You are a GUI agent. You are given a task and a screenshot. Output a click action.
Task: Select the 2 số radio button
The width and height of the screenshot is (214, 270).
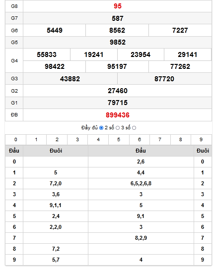pos(118,128)
